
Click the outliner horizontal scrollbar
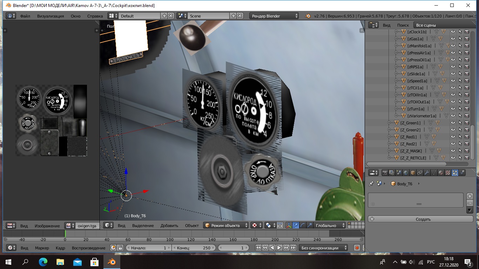[x=406, y=164]
